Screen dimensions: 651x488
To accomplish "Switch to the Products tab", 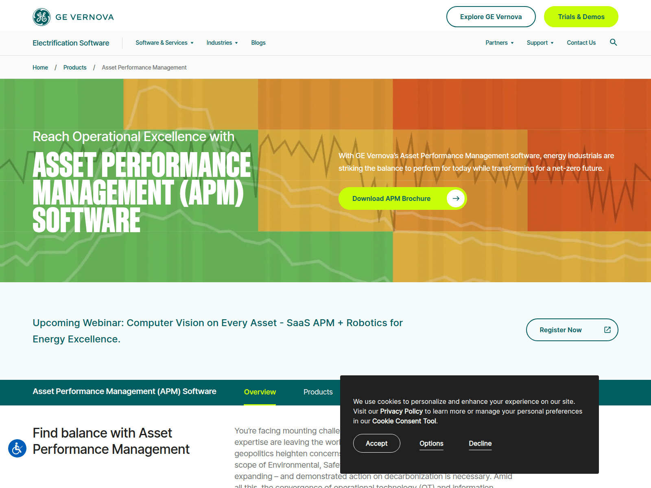I will pyautogui.click(x=318, y=392).
